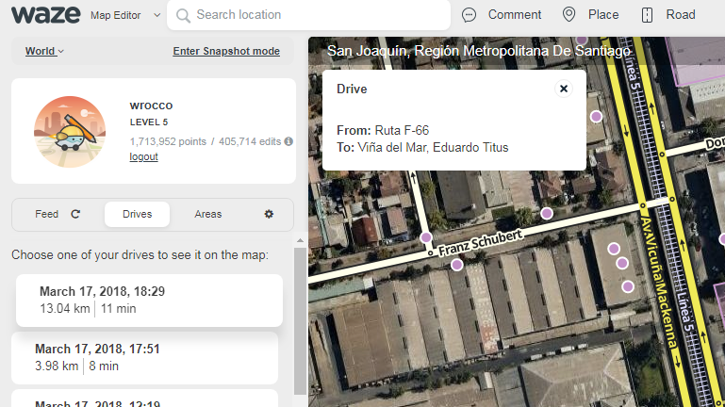The height and width of the screenshot is (407, 725).
Task: Focus the Search location field
Action: [x=308, y=15]
